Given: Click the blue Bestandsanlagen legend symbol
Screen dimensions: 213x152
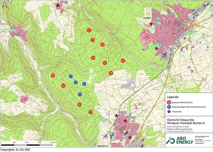Looking at the screenshot, I should tap(169, 107).
